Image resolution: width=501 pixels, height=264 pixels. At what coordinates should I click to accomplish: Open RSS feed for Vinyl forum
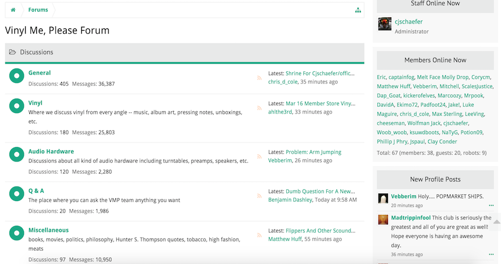pos(259,108)
